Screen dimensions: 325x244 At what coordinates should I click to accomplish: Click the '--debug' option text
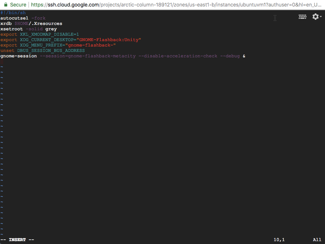pos(230,56)
